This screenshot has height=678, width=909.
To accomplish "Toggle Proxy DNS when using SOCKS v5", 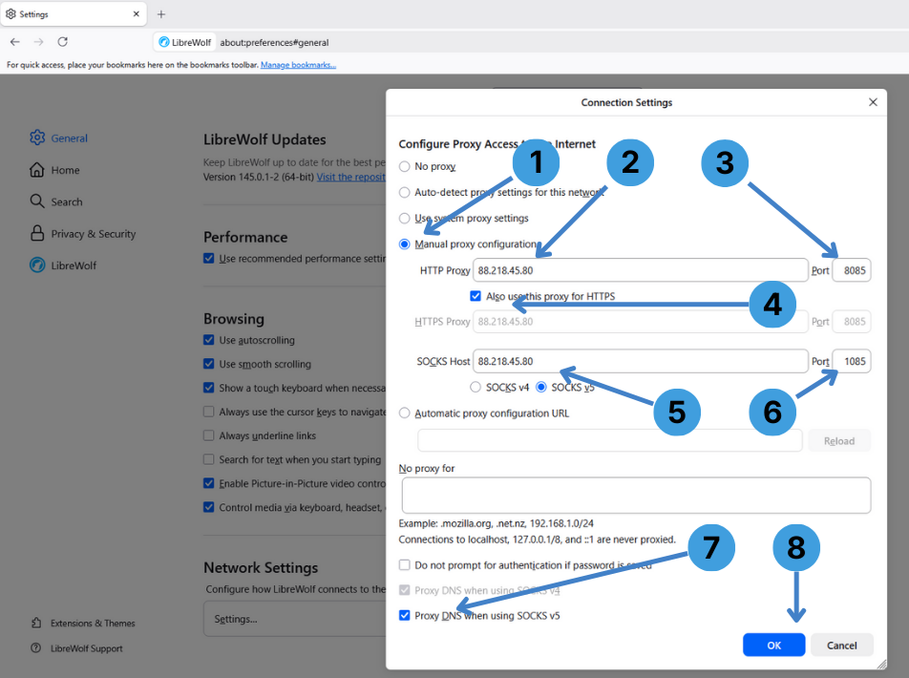I will [x=405, y=615].
